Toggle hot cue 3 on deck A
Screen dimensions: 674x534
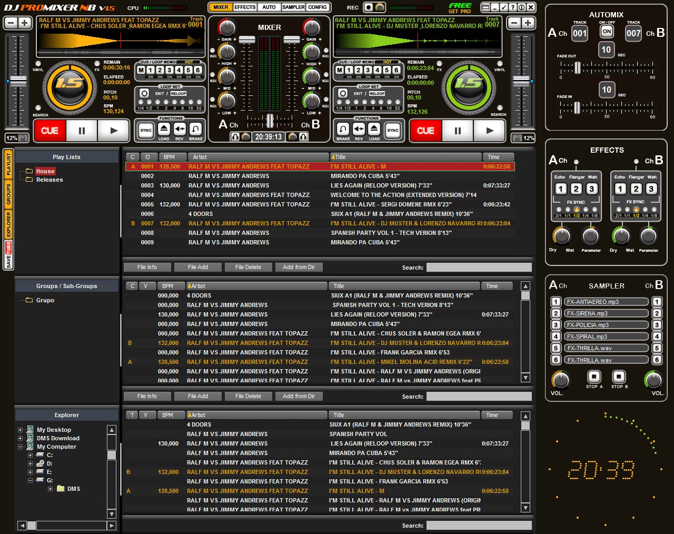(169, 70)
